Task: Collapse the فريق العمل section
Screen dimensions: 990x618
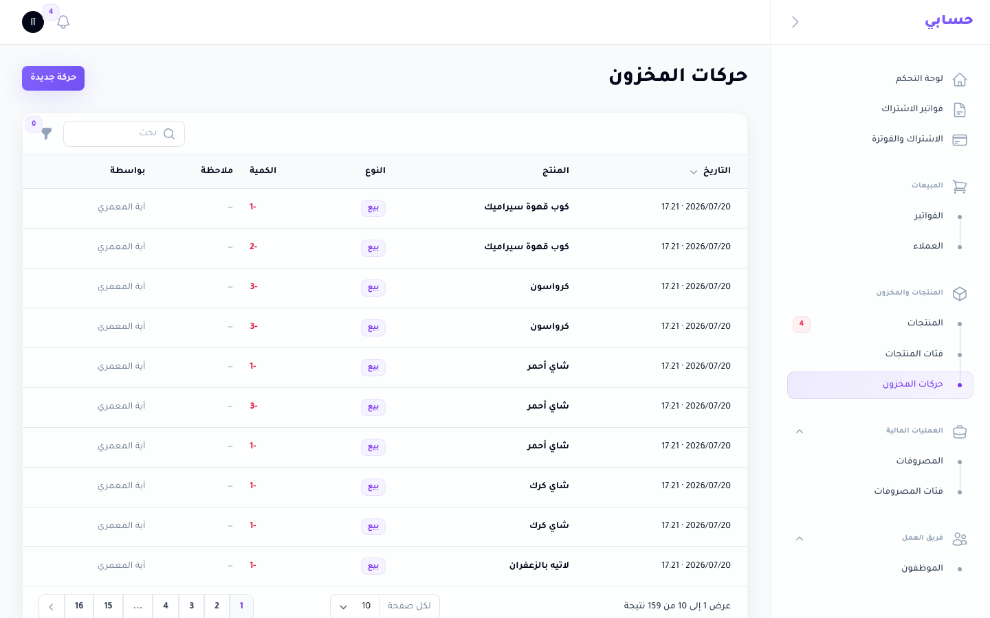Action: pos(800,538)
